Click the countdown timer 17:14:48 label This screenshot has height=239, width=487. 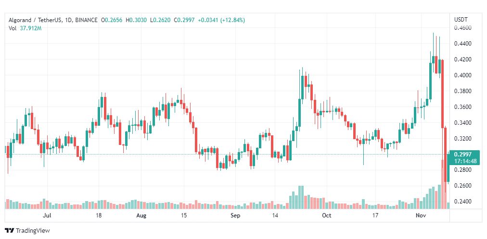tap(465, 161)
